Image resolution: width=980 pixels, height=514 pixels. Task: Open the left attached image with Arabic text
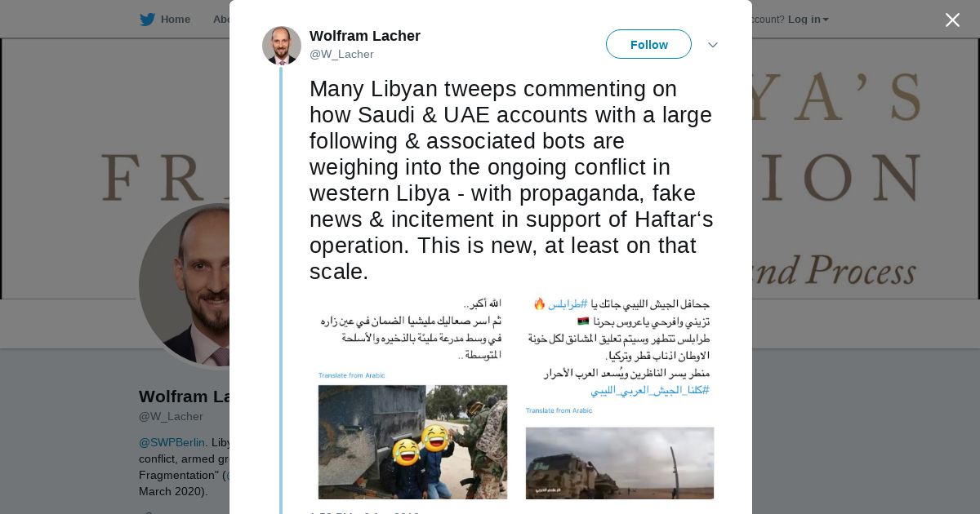(412, 398)
